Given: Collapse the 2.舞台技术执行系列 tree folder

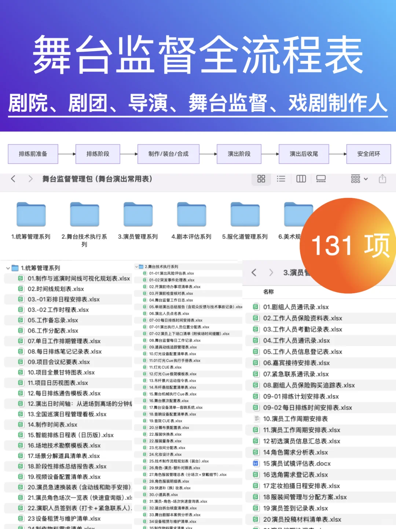Looking at the screenshot, I should [x=136, y=267].
